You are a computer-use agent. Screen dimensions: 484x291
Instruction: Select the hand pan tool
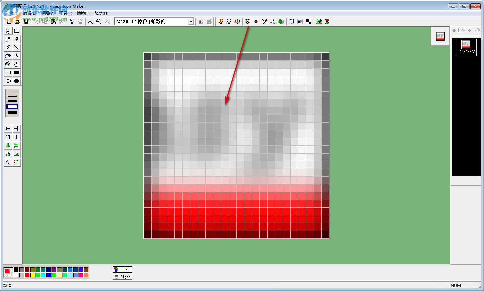(16, 64)
